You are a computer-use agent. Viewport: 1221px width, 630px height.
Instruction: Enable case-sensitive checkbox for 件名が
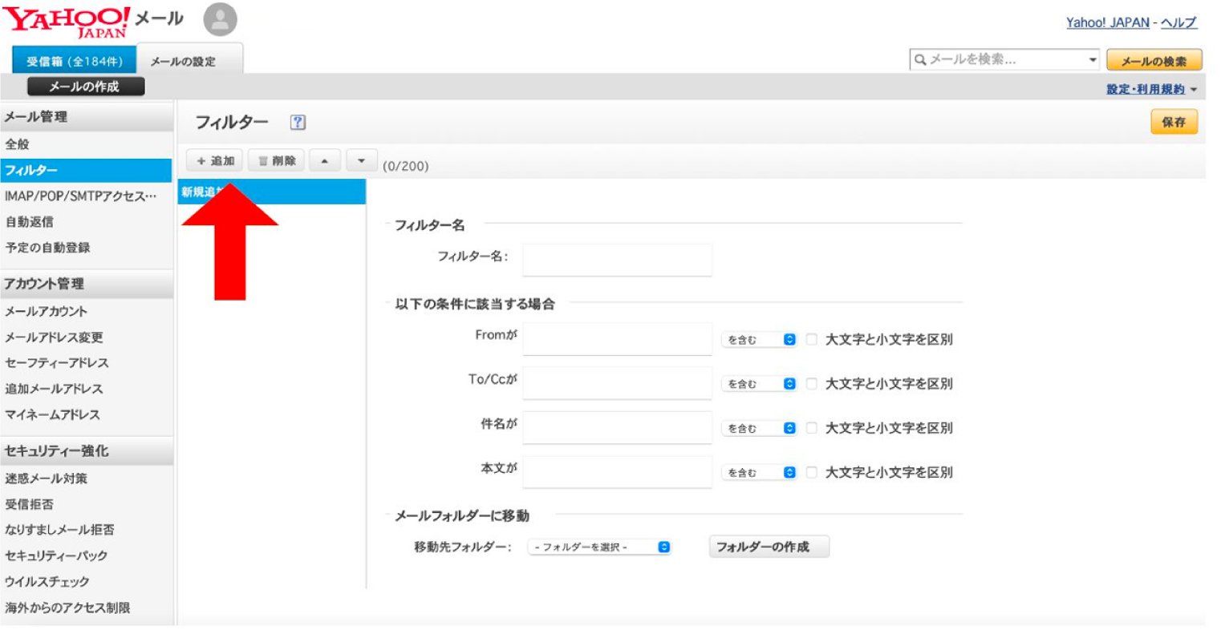tap(811, 428)
